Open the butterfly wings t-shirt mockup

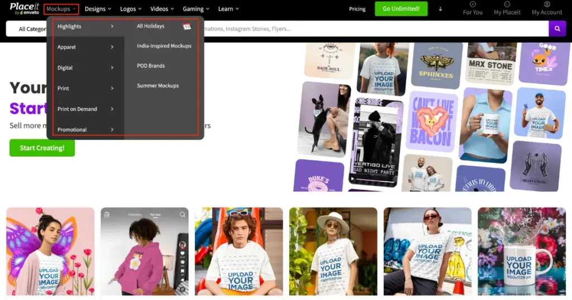tap(50, 251)
